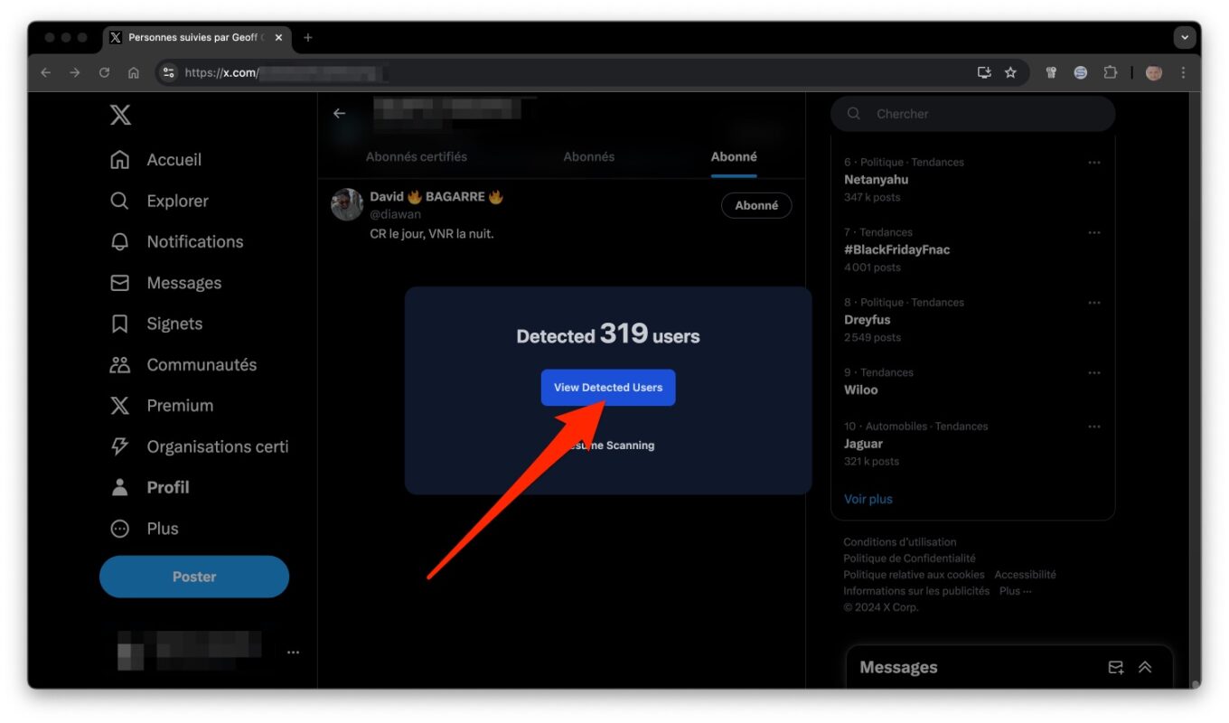1229x723 pixels.
Task: Open Organisations certifiées entry
Action: (x=199, y=446)
